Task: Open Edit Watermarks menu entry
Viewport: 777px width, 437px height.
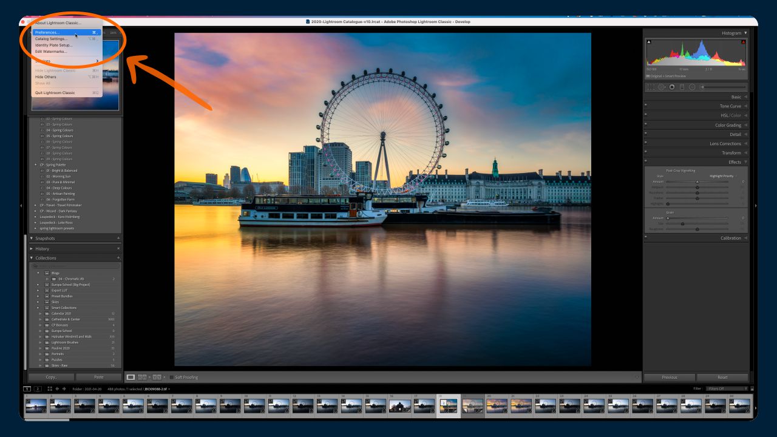Action: (66, 52)
